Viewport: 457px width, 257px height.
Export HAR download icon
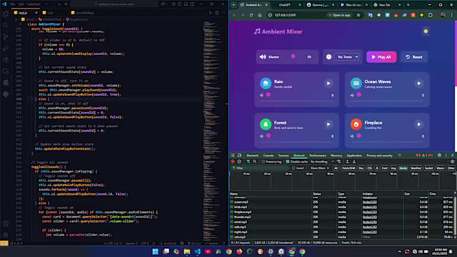pos(354,162)
